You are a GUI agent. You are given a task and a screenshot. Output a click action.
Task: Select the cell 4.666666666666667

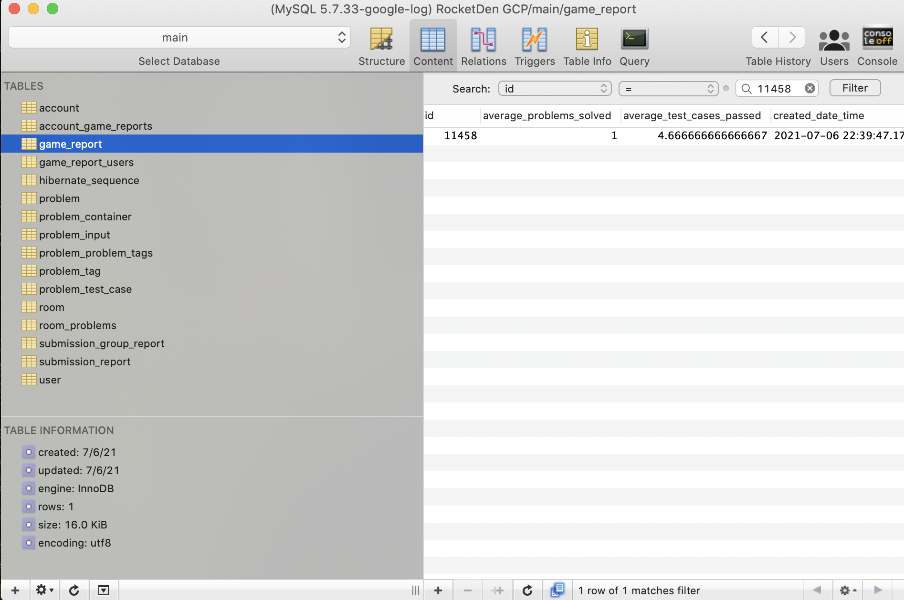click(695, 135)
